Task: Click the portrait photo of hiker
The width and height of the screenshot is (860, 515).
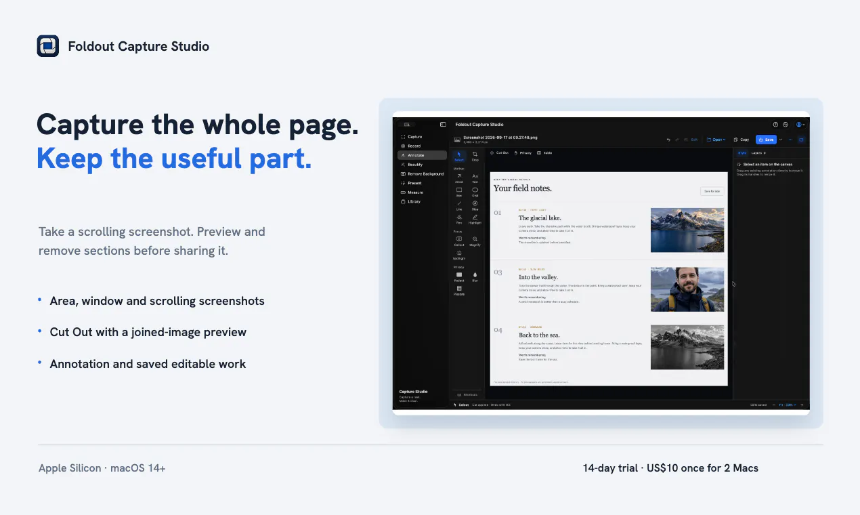Action: (x=687, y=289)
